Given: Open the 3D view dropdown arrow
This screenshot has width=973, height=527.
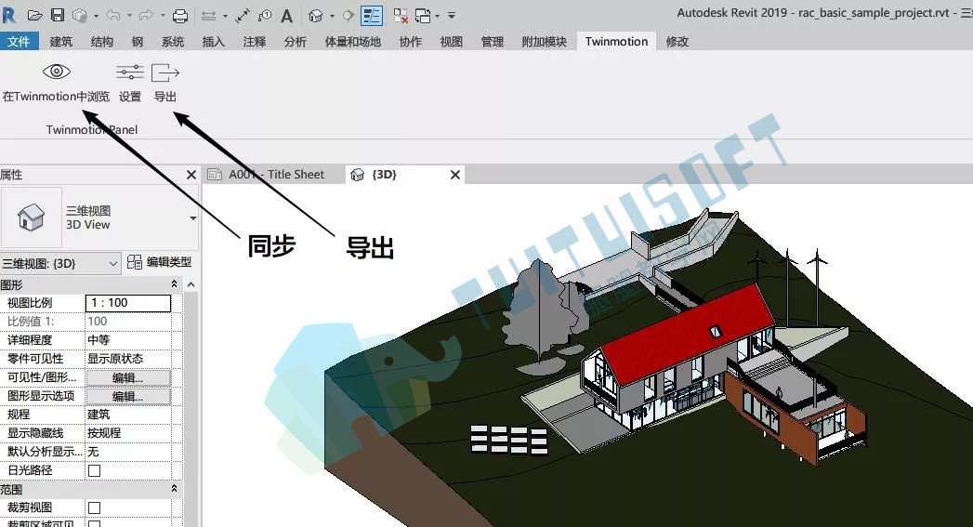Looking at the screenshot, I should pos(332,16).
